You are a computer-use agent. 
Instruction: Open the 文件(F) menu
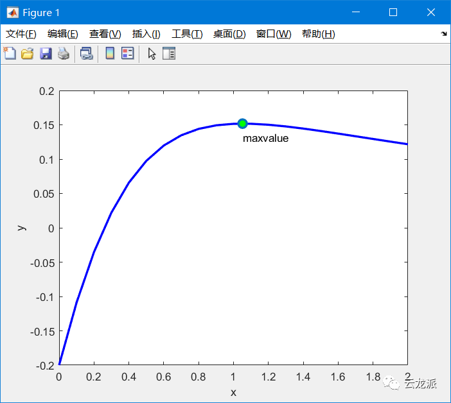click(x=21, y=34)
